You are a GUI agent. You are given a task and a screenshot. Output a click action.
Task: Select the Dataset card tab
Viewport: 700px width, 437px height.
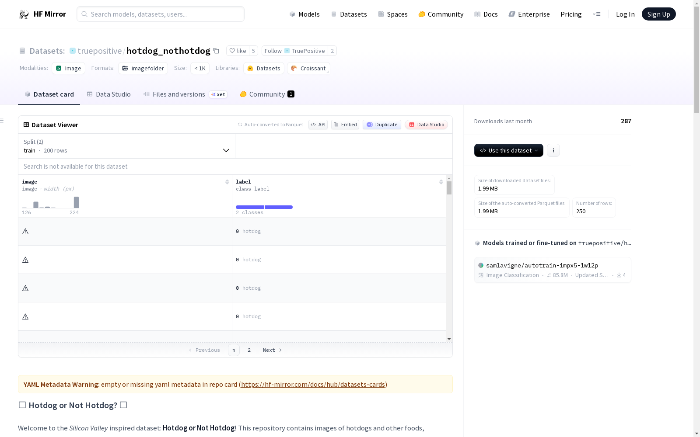coord(49,94)
